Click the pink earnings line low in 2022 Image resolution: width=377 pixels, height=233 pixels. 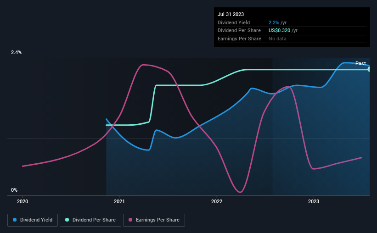tap(240, 192)
